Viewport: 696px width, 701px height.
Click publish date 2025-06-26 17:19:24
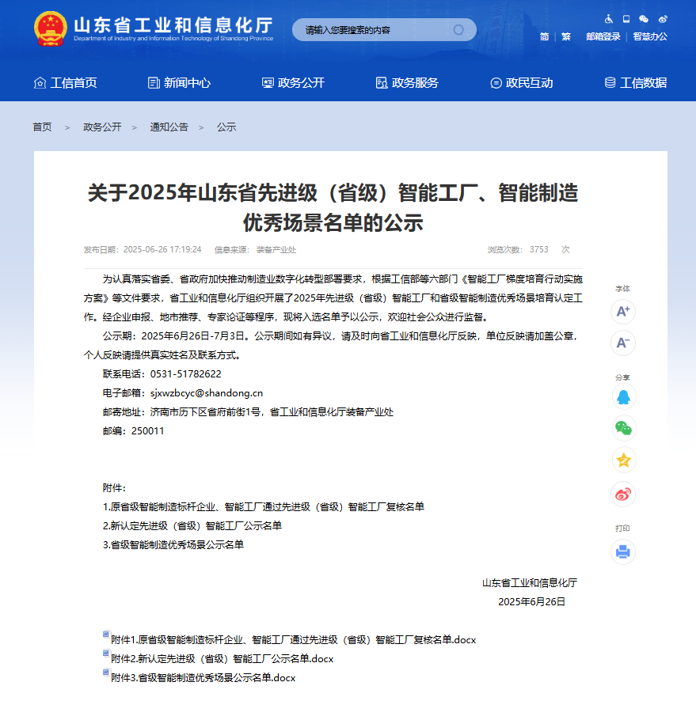pos(162,249)
